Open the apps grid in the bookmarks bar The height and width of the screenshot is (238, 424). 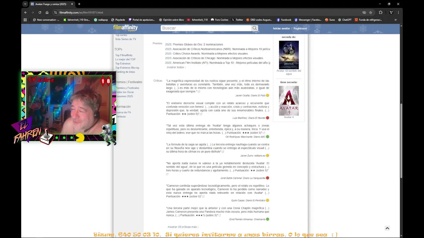coord(25,20)
